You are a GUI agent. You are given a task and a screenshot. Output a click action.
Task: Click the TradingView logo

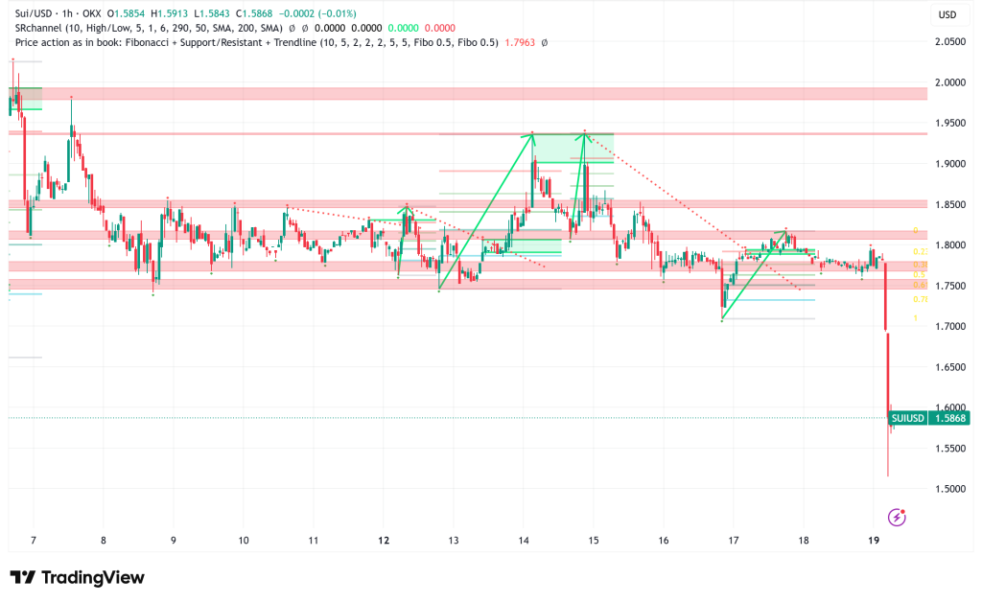(77, 577)
